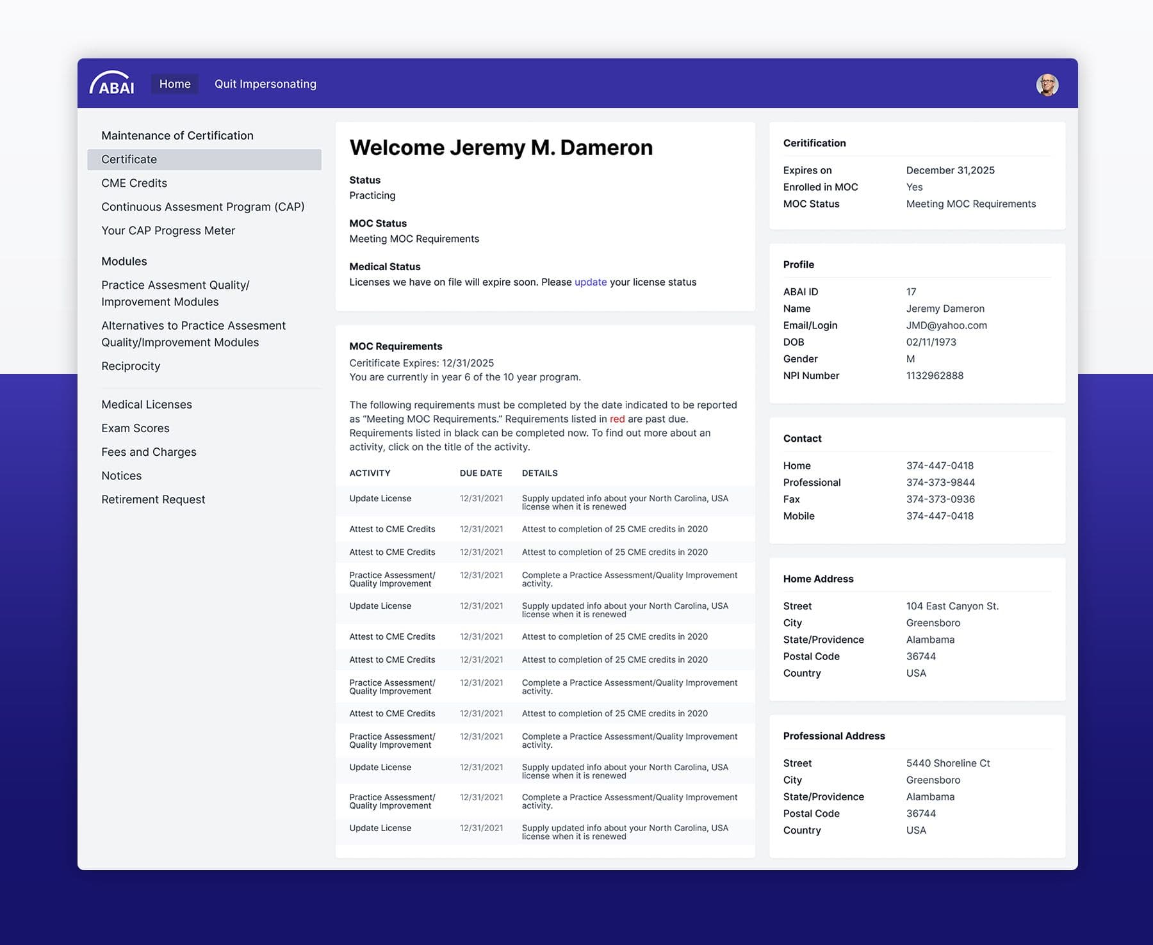Screen dimensions: 1153x945
Task: Select CME Credits from the sidebar
Action: 134,183
